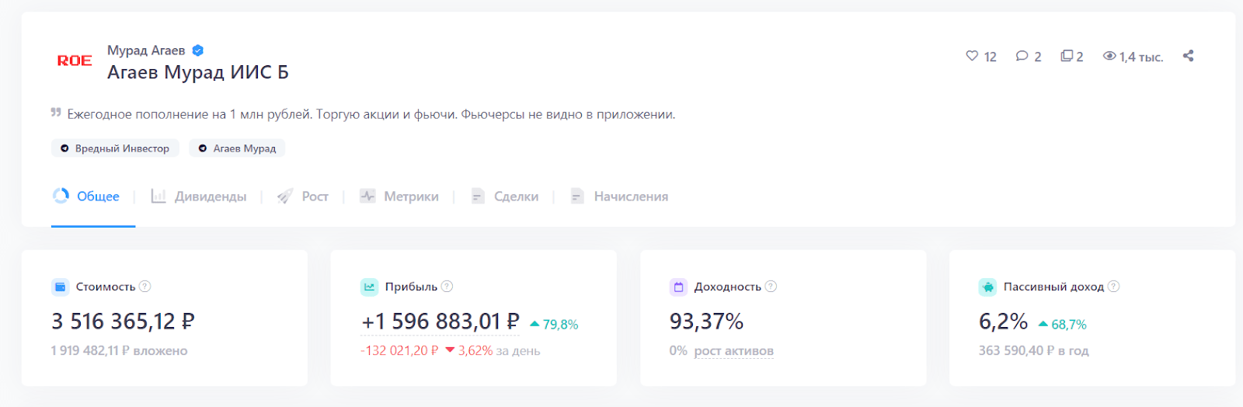Select the Общее tab

pos(87,197)
